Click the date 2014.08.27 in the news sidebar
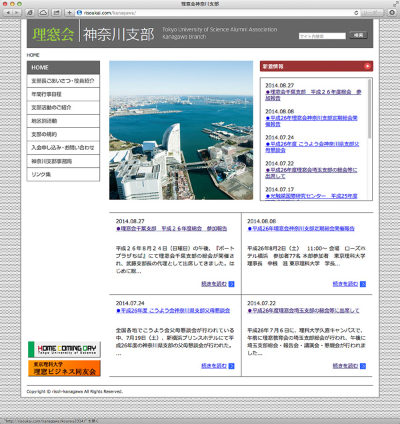The width and height of the screenshot is (400, 424). pyautogui.click(x=279, y=85)
